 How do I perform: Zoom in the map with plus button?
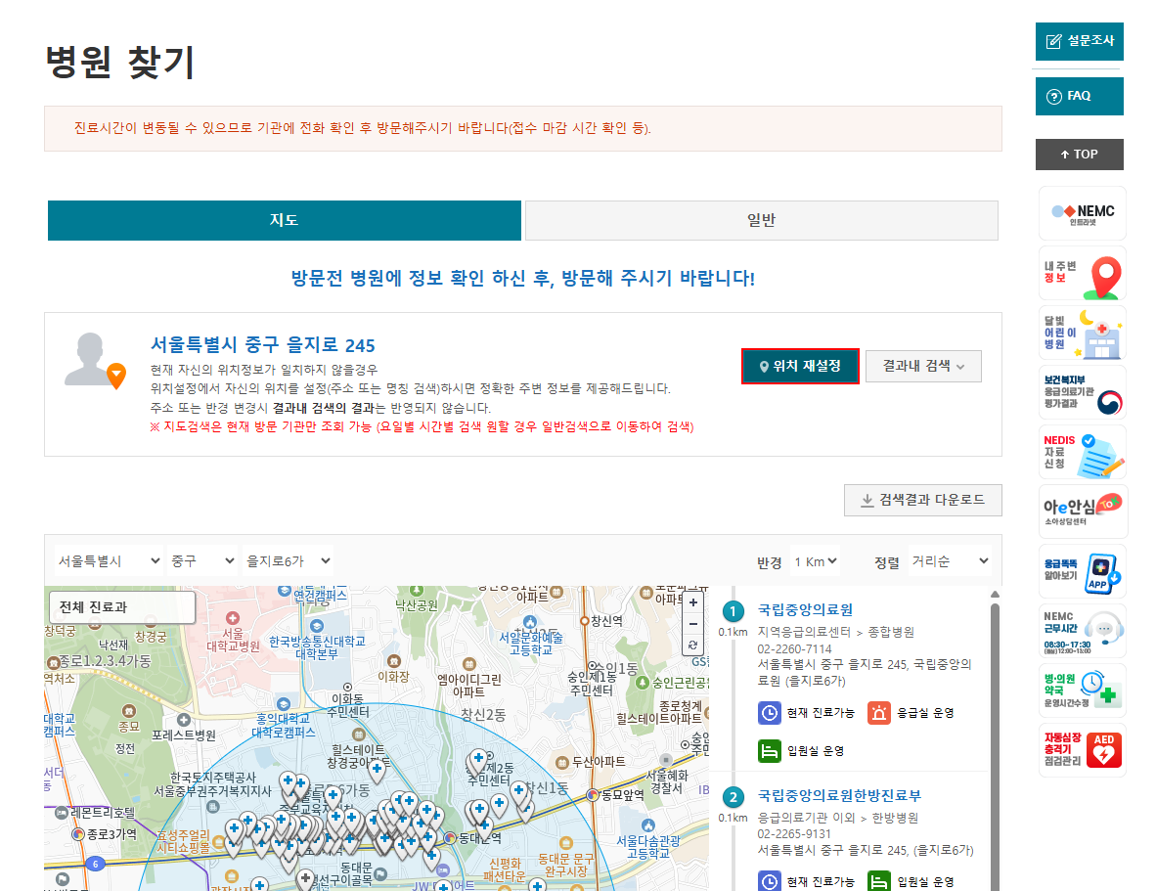[x=693, y=602]
